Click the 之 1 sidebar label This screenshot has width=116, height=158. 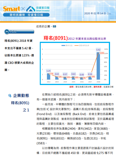26,110
